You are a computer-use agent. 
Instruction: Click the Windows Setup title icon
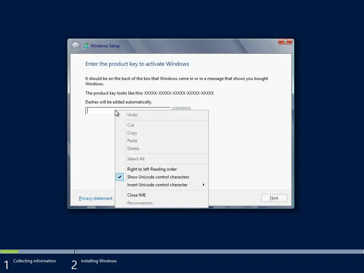click(x=86, y=46)
